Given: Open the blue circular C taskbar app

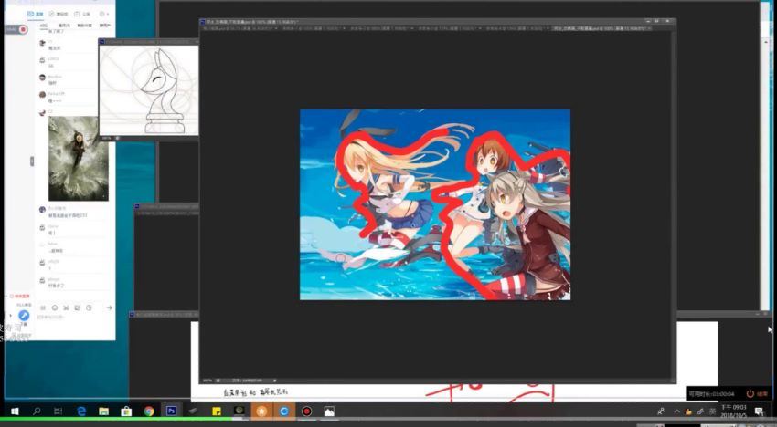Looking at the screenshot, I should coord(284,411).
